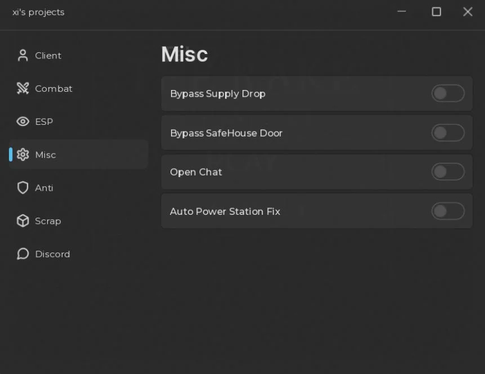Click the Scrap box icon
The width and height of the screenshot is (485, 374).
pyautogui.click(x=23, y=220)
